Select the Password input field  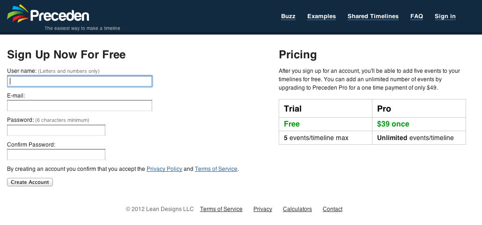click(x=56, y=130)
